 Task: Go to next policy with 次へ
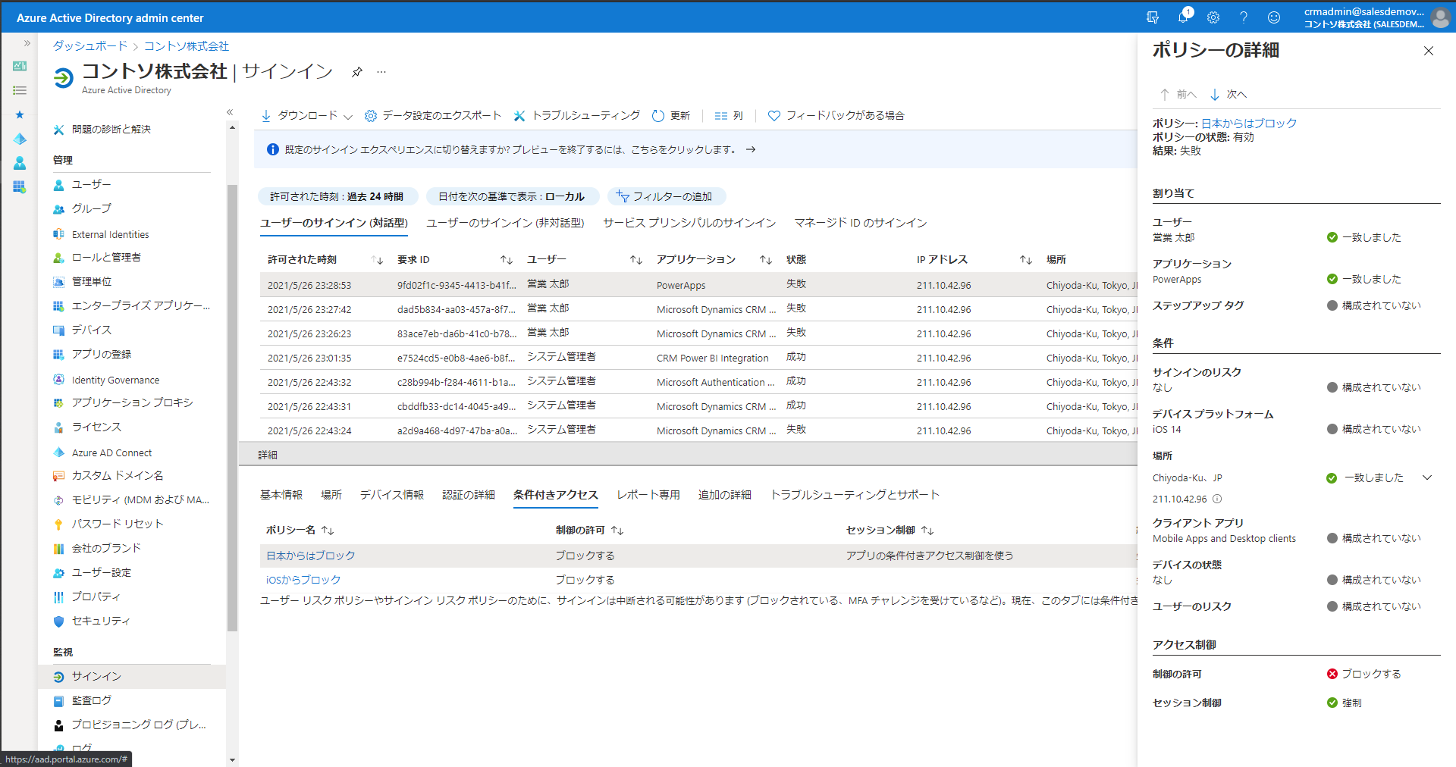[x=1228, y=95]
